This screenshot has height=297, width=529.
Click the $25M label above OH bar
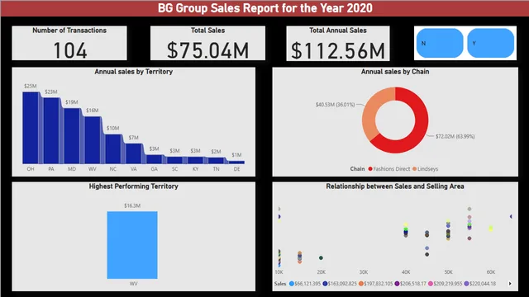(x=31, y=86)
